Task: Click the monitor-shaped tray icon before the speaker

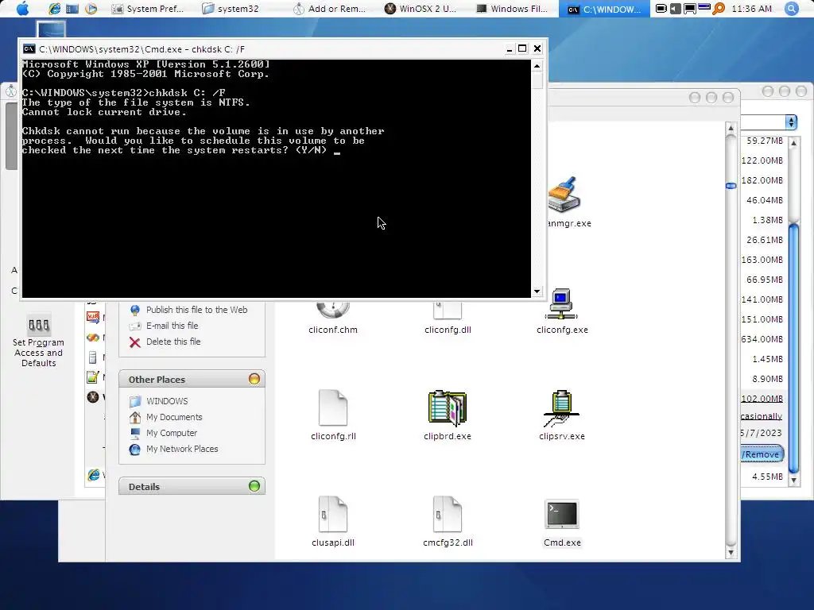Action: pos(661,8)
